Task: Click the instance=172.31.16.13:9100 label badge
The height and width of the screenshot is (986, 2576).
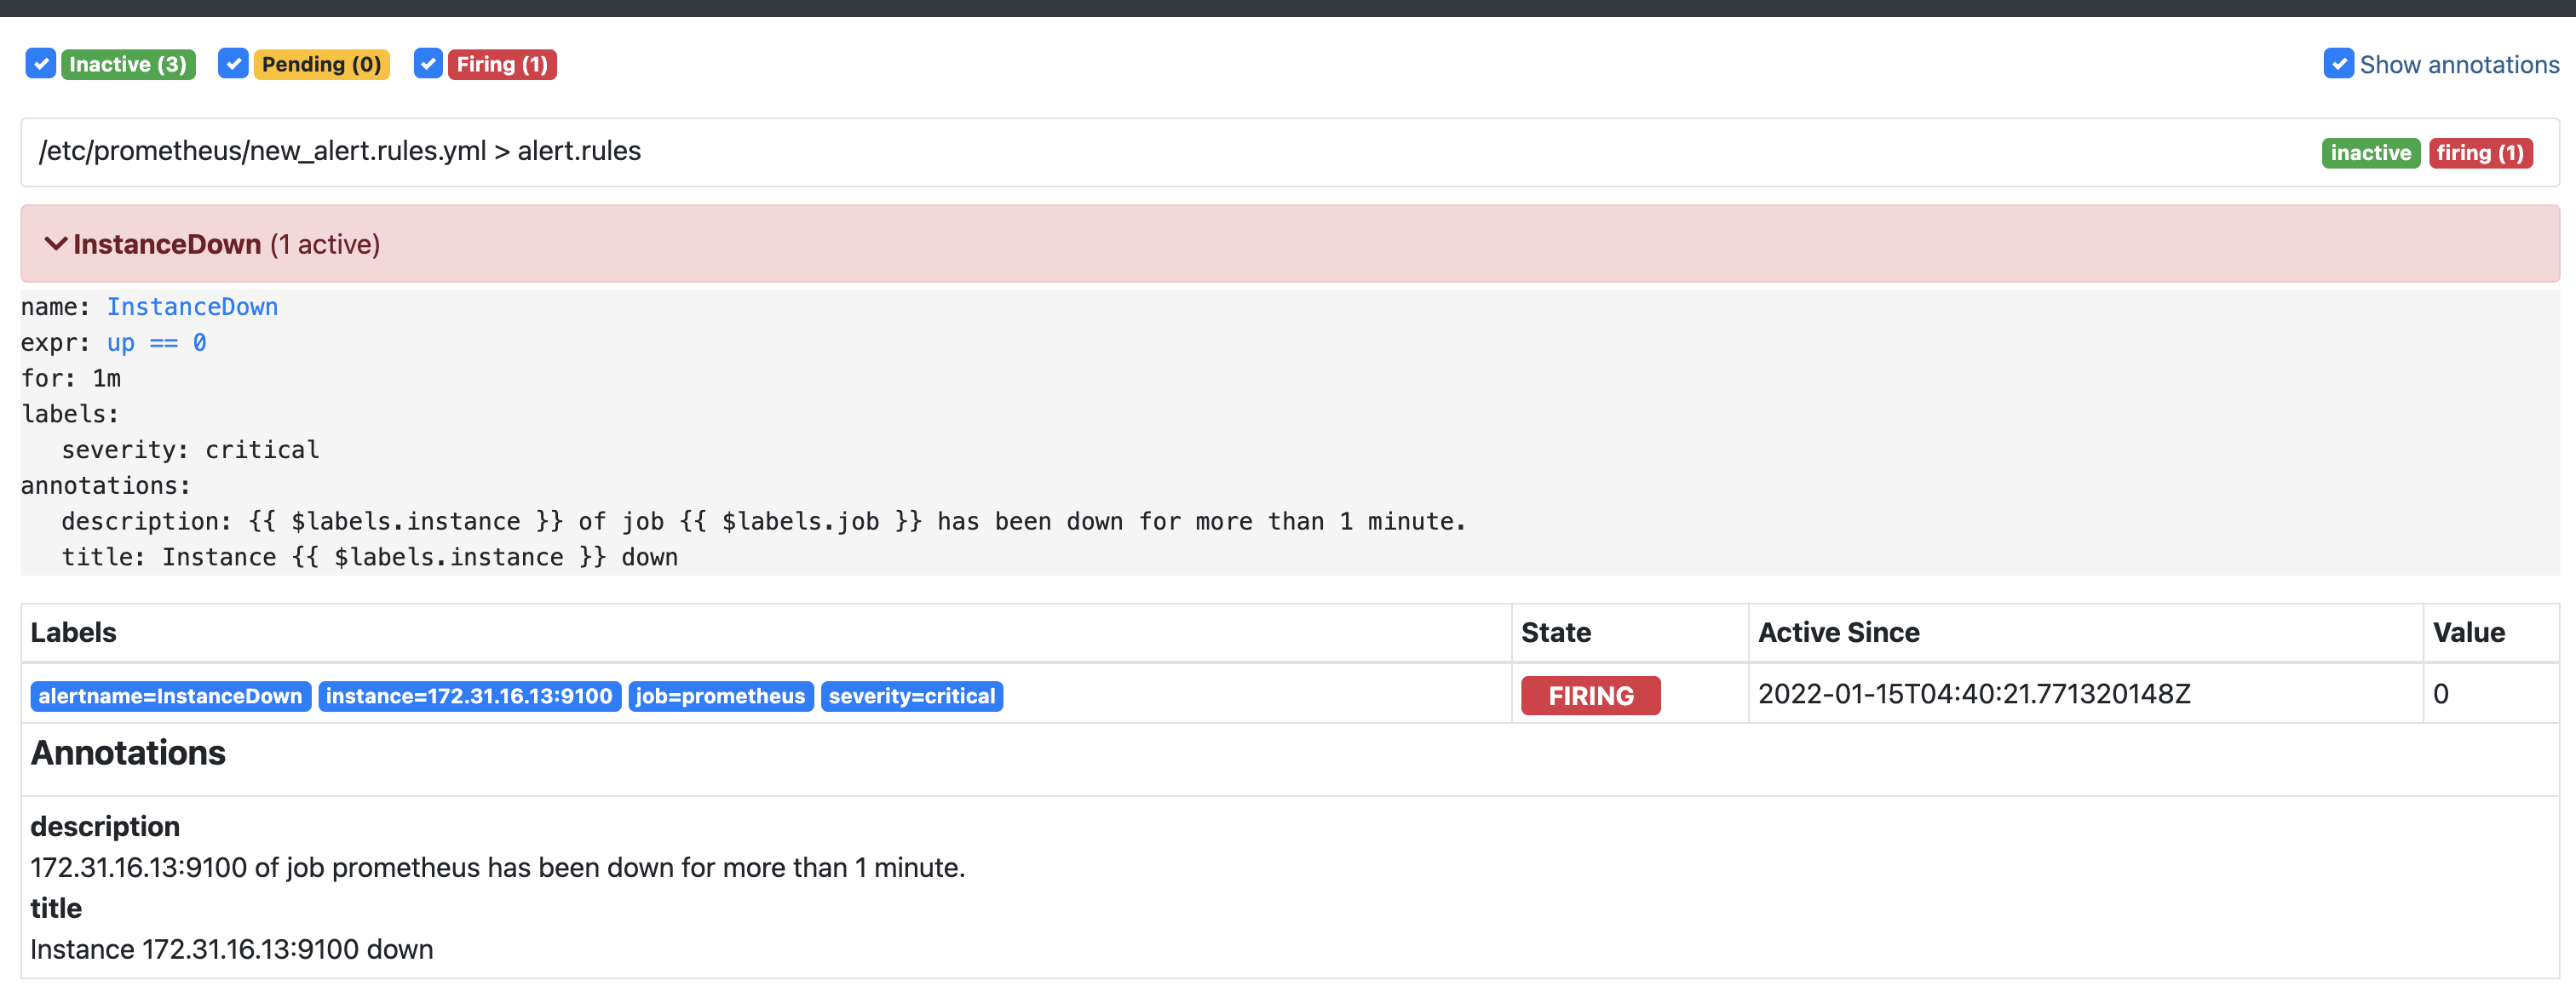Action: click(x=469, y=696)
